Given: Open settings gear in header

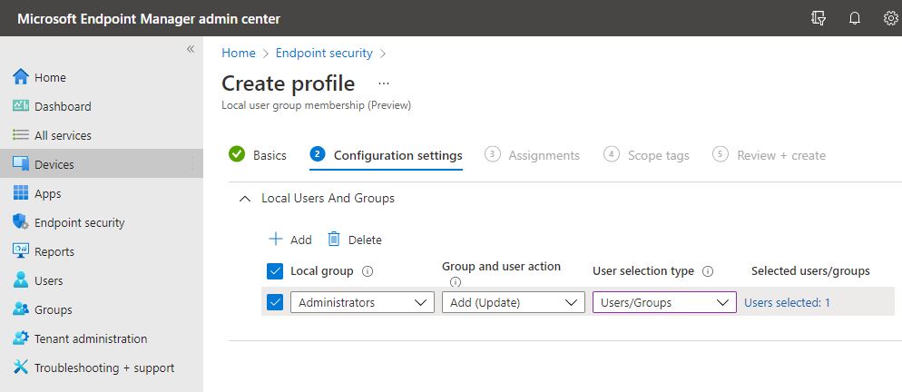Looking at the screenshot, I should pos(890,18).
